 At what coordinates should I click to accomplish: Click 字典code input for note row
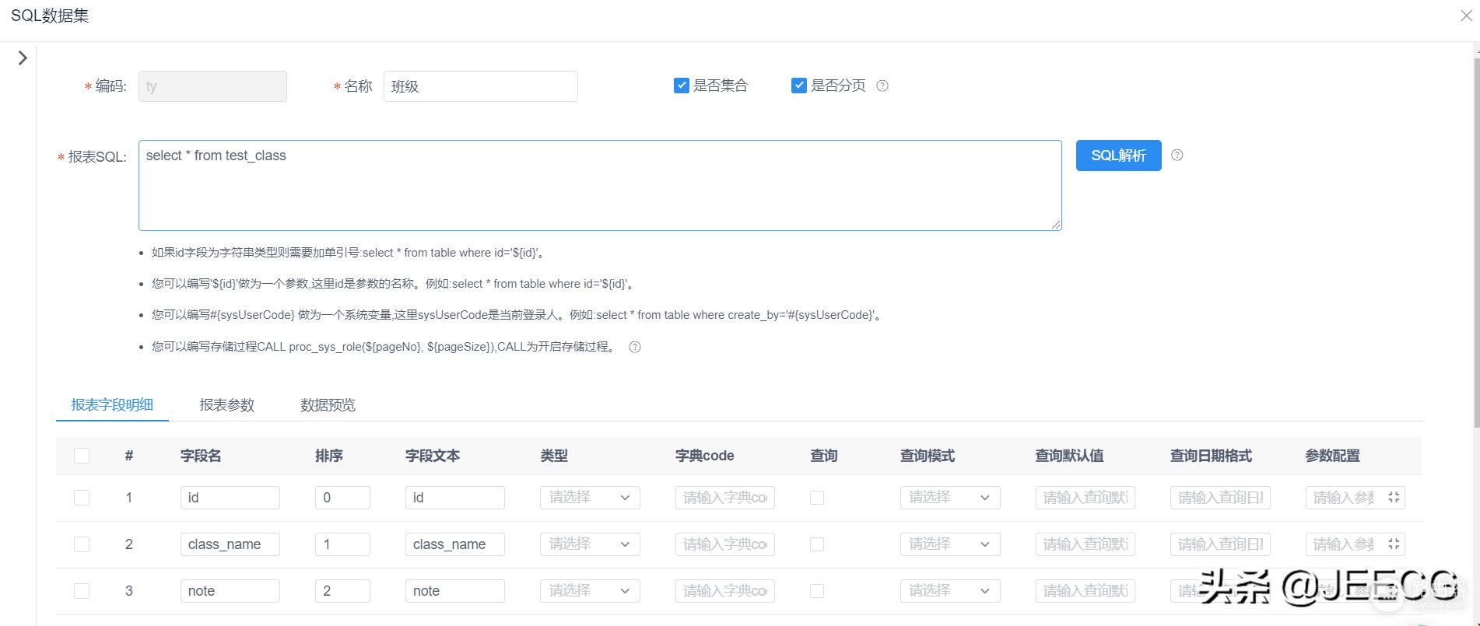(725, 591)
